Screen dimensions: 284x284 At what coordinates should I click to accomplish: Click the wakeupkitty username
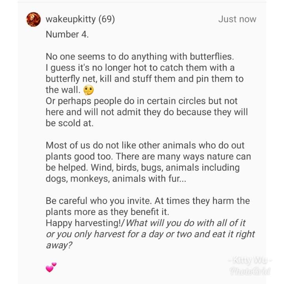(x=71, y=19)
